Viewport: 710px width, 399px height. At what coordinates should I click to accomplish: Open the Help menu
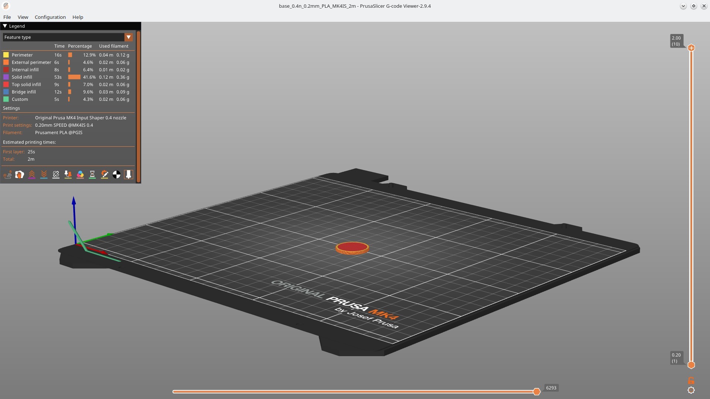tap(78, 17)
